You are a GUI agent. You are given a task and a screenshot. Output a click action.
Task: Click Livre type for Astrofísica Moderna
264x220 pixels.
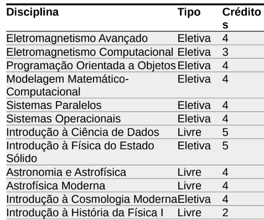(x=189, y=186)
